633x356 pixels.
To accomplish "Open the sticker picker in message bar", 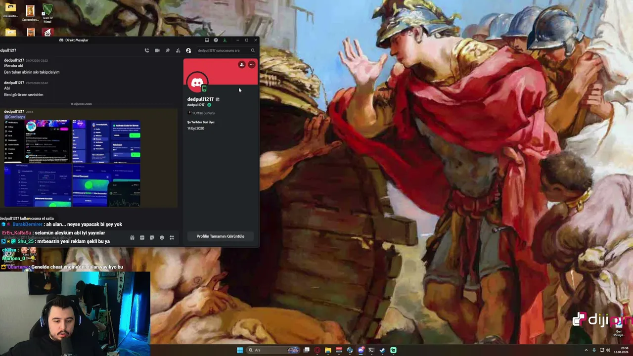I will (x=152, y=238).
